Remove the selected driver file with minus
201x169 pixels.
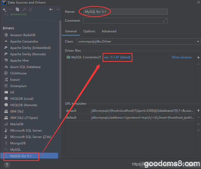click(x=198, y=64)
